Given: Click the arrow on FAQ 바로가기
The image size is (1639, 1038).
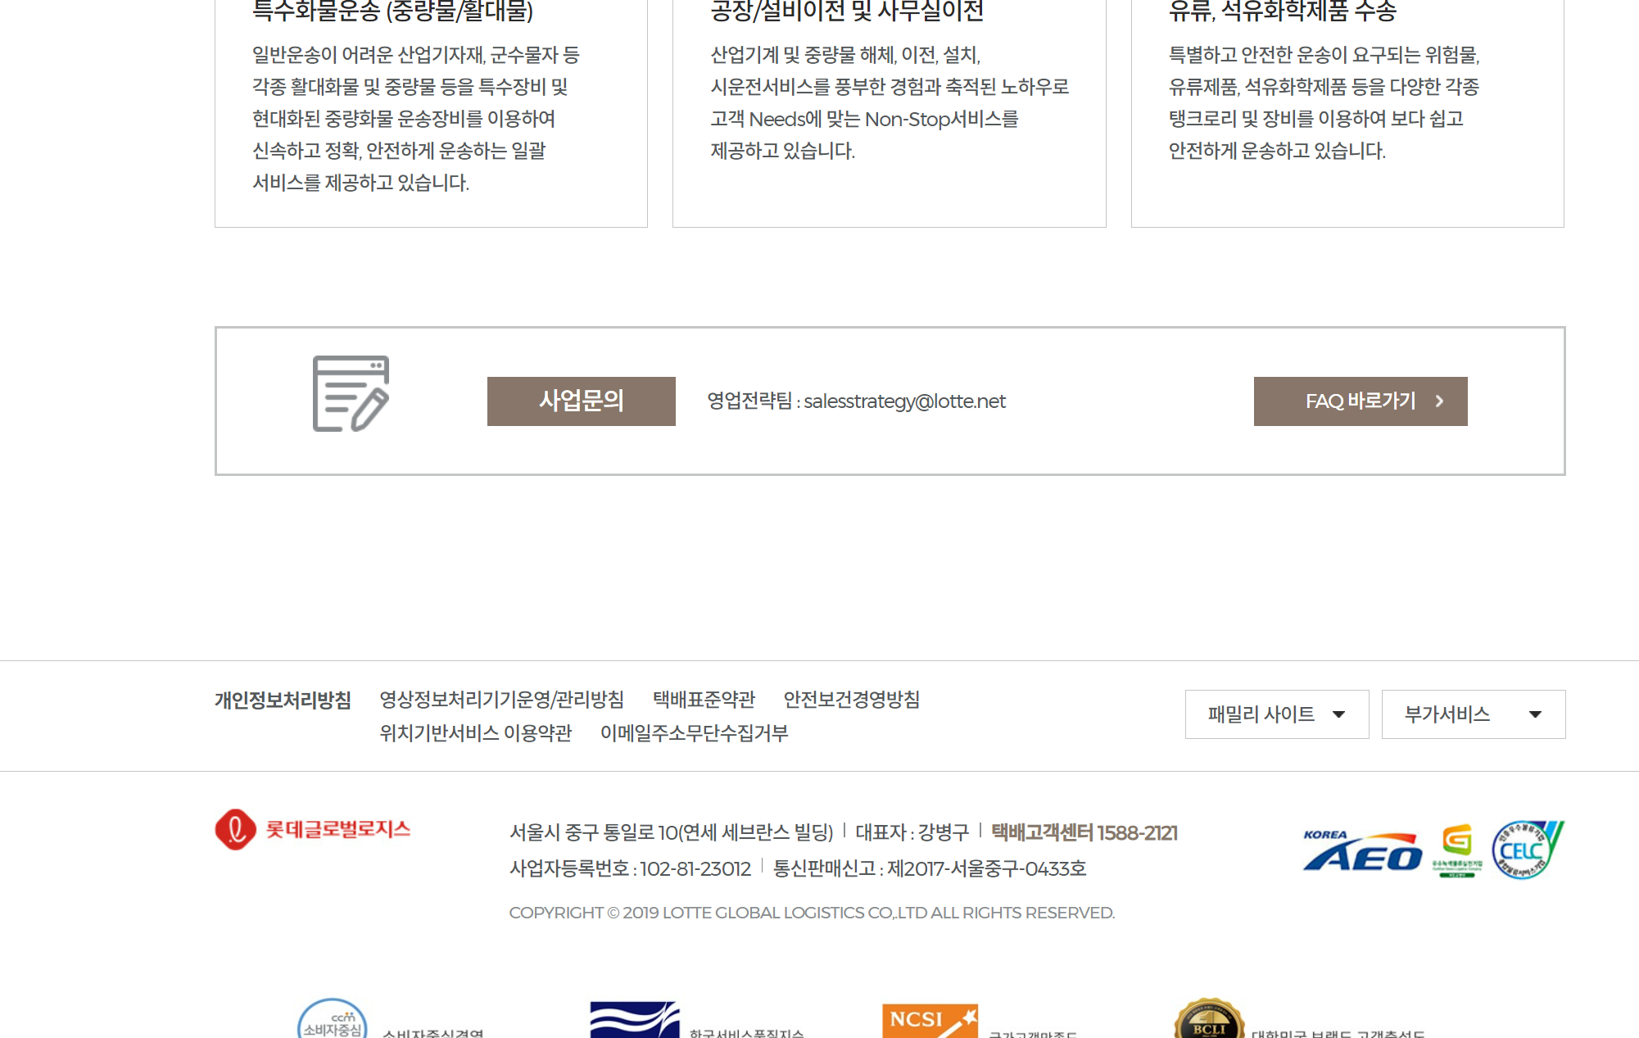Looking at the screenshot, I should [1439, 401].
